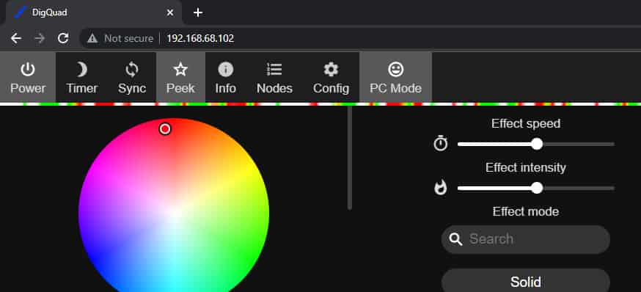Click the Effect speed label
This screenshot has height=292, width=641.
pyautogui.click(x=526, y=123)
